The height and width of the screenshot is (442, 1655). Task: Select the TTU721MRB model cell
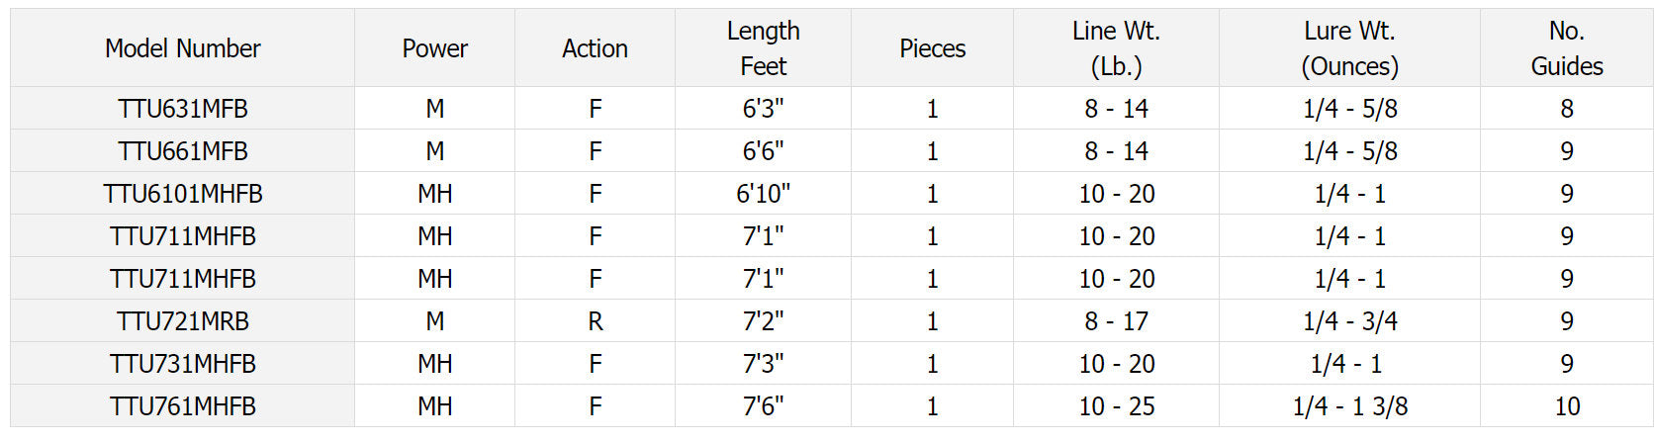click(183, 321)
